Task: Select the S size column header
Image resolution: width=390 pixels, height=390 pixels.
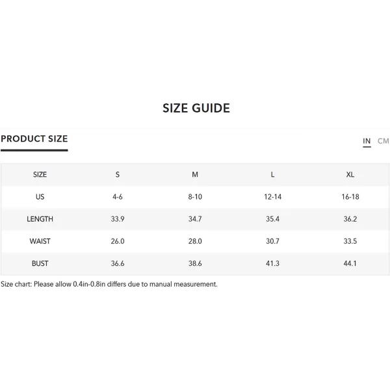Action: click(x=118, y=175)
